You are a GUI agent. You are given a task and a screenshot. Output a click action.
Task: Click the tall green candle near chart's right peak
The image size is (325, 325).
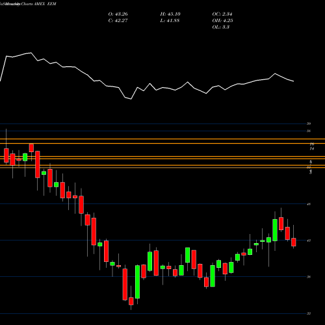pyautogui.click(x=275, y=230)
